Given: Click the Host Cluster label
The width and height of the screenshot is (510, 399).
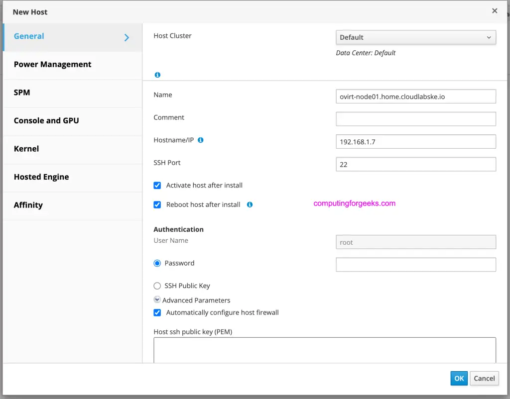Looking at the screenshot, I should coord(172,36).
